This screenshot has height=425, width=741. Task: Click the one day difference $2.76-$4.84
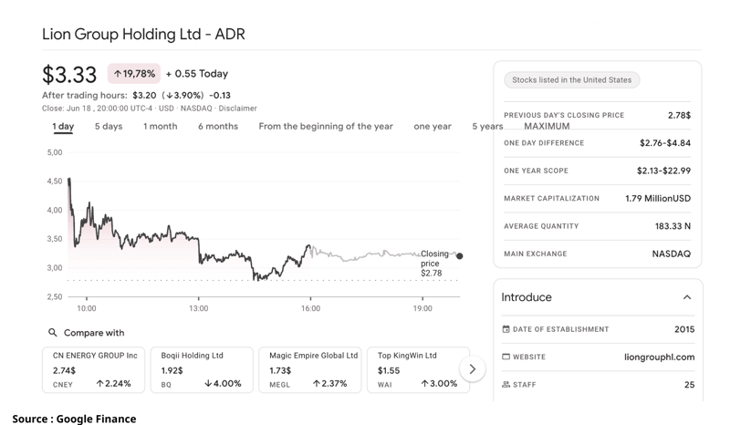[665, 142]
